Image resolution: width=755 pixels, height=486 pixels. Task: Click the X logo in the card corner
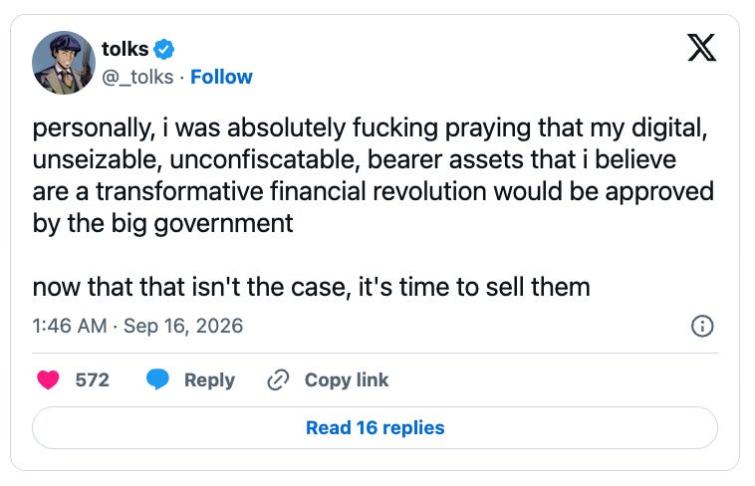pyautogui.click(x=701, y=48)
